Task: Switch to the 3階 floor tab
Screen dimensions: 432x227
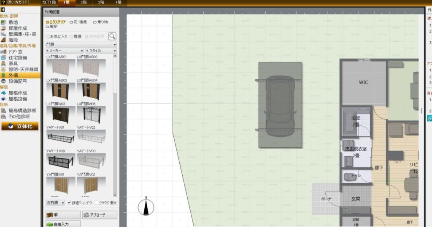Action: (101, 3)
